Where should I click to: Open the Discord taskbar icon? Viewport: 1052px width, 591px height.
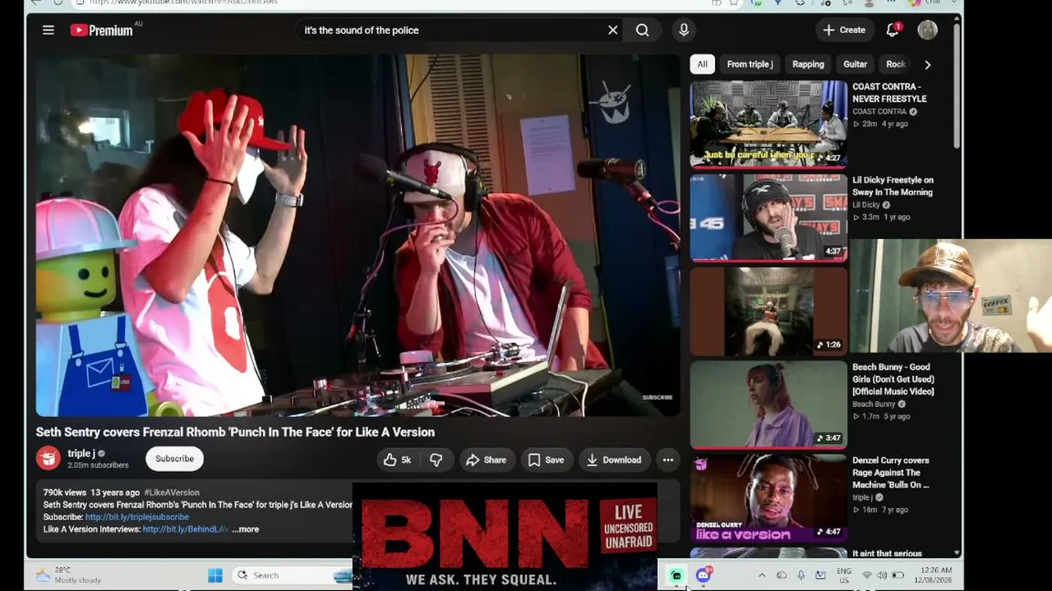click(x=704, y=575)
